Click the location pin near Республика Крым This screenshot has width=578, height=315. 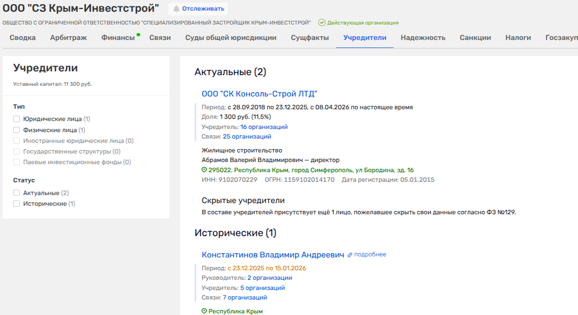[x=204, y=311]
